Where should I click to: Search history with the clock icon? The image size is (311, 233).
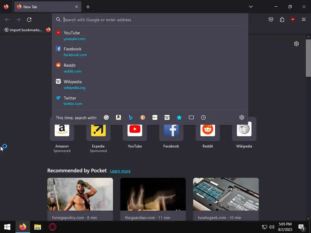point(203,117)
